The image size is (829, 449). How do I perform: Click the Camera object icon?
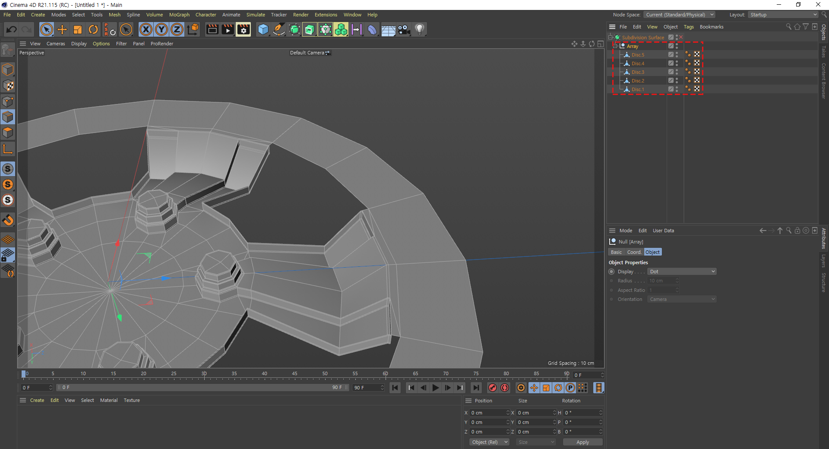click(404, 30)
